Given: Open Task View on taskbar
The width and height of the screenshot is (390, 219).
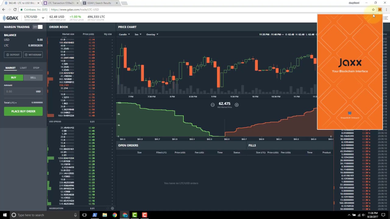Looking at the screenshot, I should click(84, 215).
